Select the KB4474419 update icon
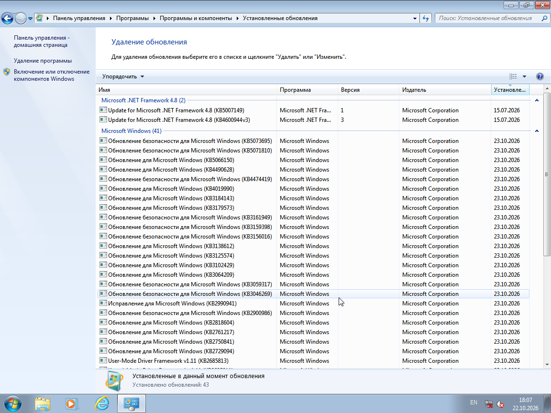This screenshot has height=413, width=551. point(103,179)
